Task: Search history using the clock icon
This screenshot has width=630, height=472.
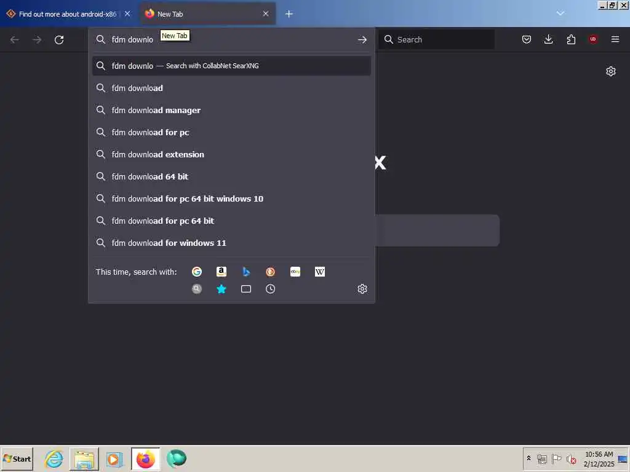Action: pyautogui.click(x=271, y=289)
